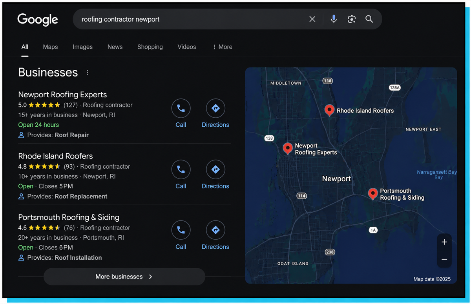Click Provides: Roof Replacement text

click(67, 197)
